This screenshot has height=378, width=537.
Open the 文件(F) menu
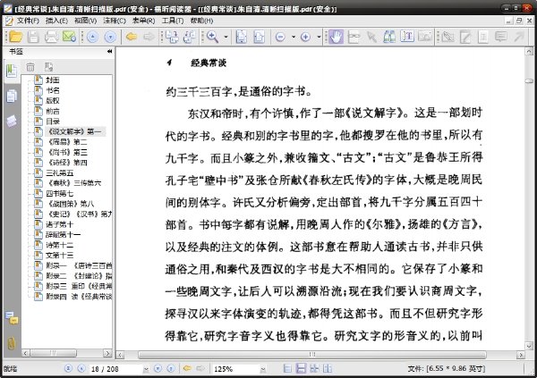(28, 21)
